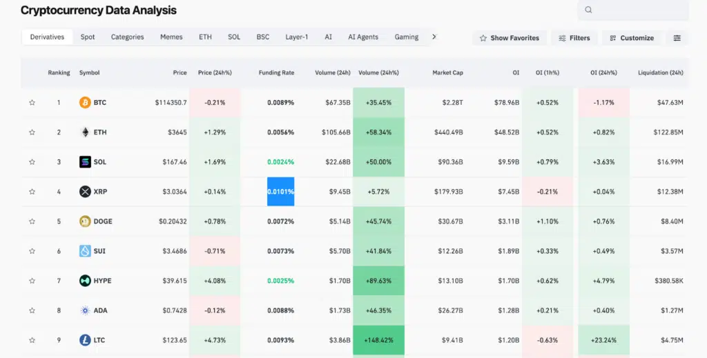Sort by the Funding Rate column header
This screenshot has width=707, height=358.
276,72
